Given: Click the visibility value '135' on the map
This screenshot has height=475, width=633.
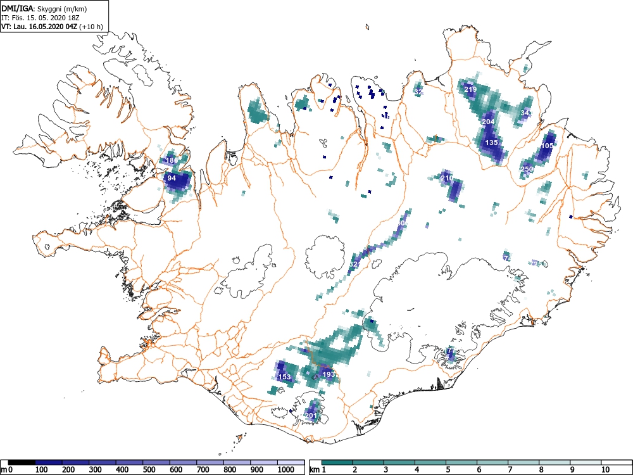Looking at the screenshot, I should pyautogui.click(x=491, y=142).
